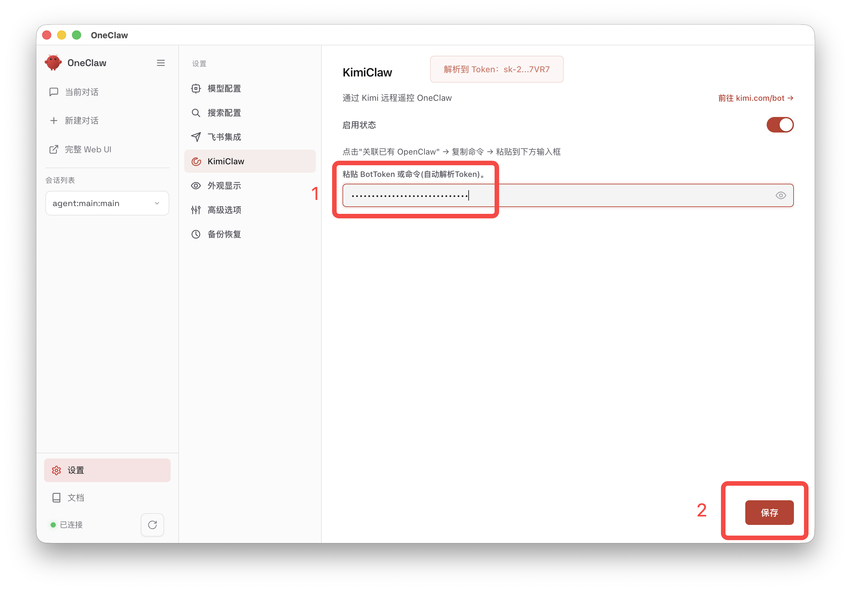Screen dimensions: 851x591
Task: Disable the 启用状态 switch
Action: 780,125
